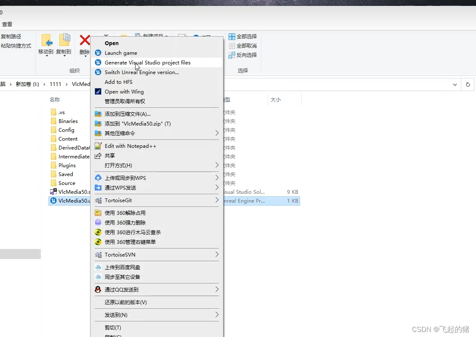Viewport: 476px width, 337px height.
Task: Click the Unreal icon beside Launch game
Action: pyautogui.click(x=98, y=53)
